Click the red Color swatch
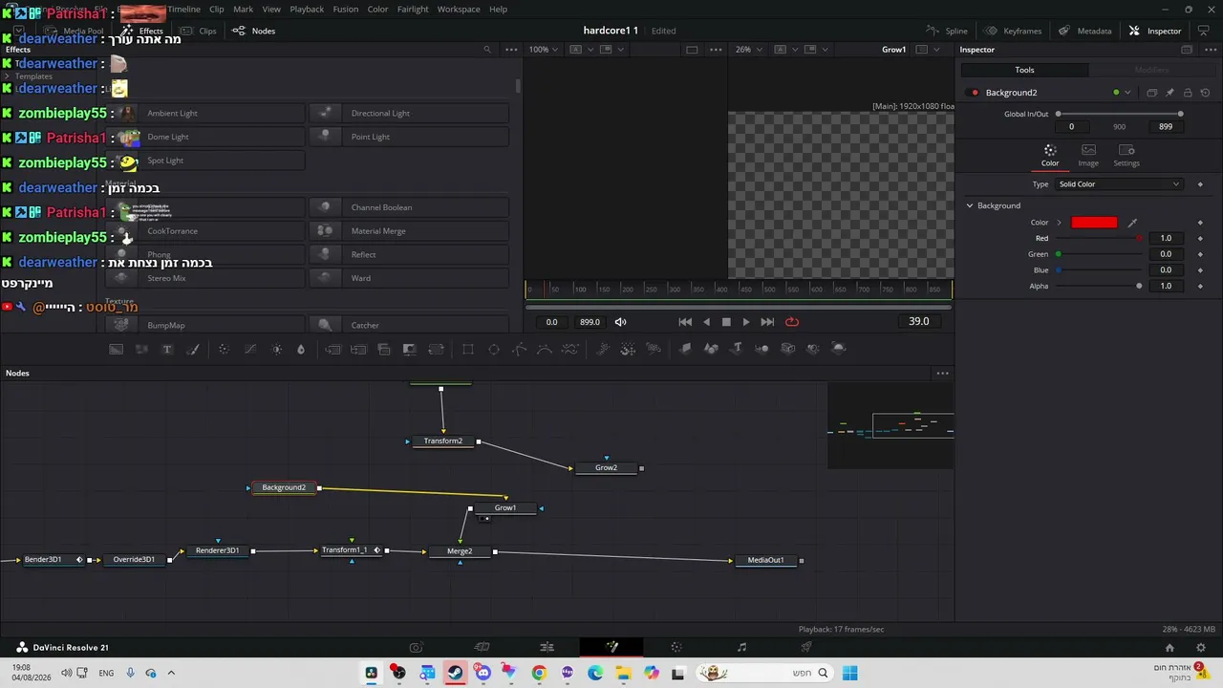 (x=1094, y=223)
